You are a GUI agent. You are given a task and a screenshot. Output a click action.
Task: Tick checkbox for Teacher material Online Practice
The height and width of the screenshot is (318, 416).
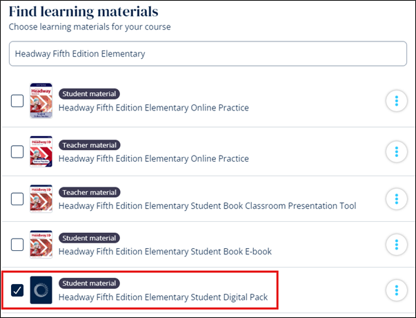tap(17, 152)
